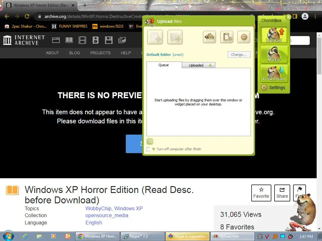Open the Chrome three-dot menu
Screen dimensions: 322x241
click(315, 16)
